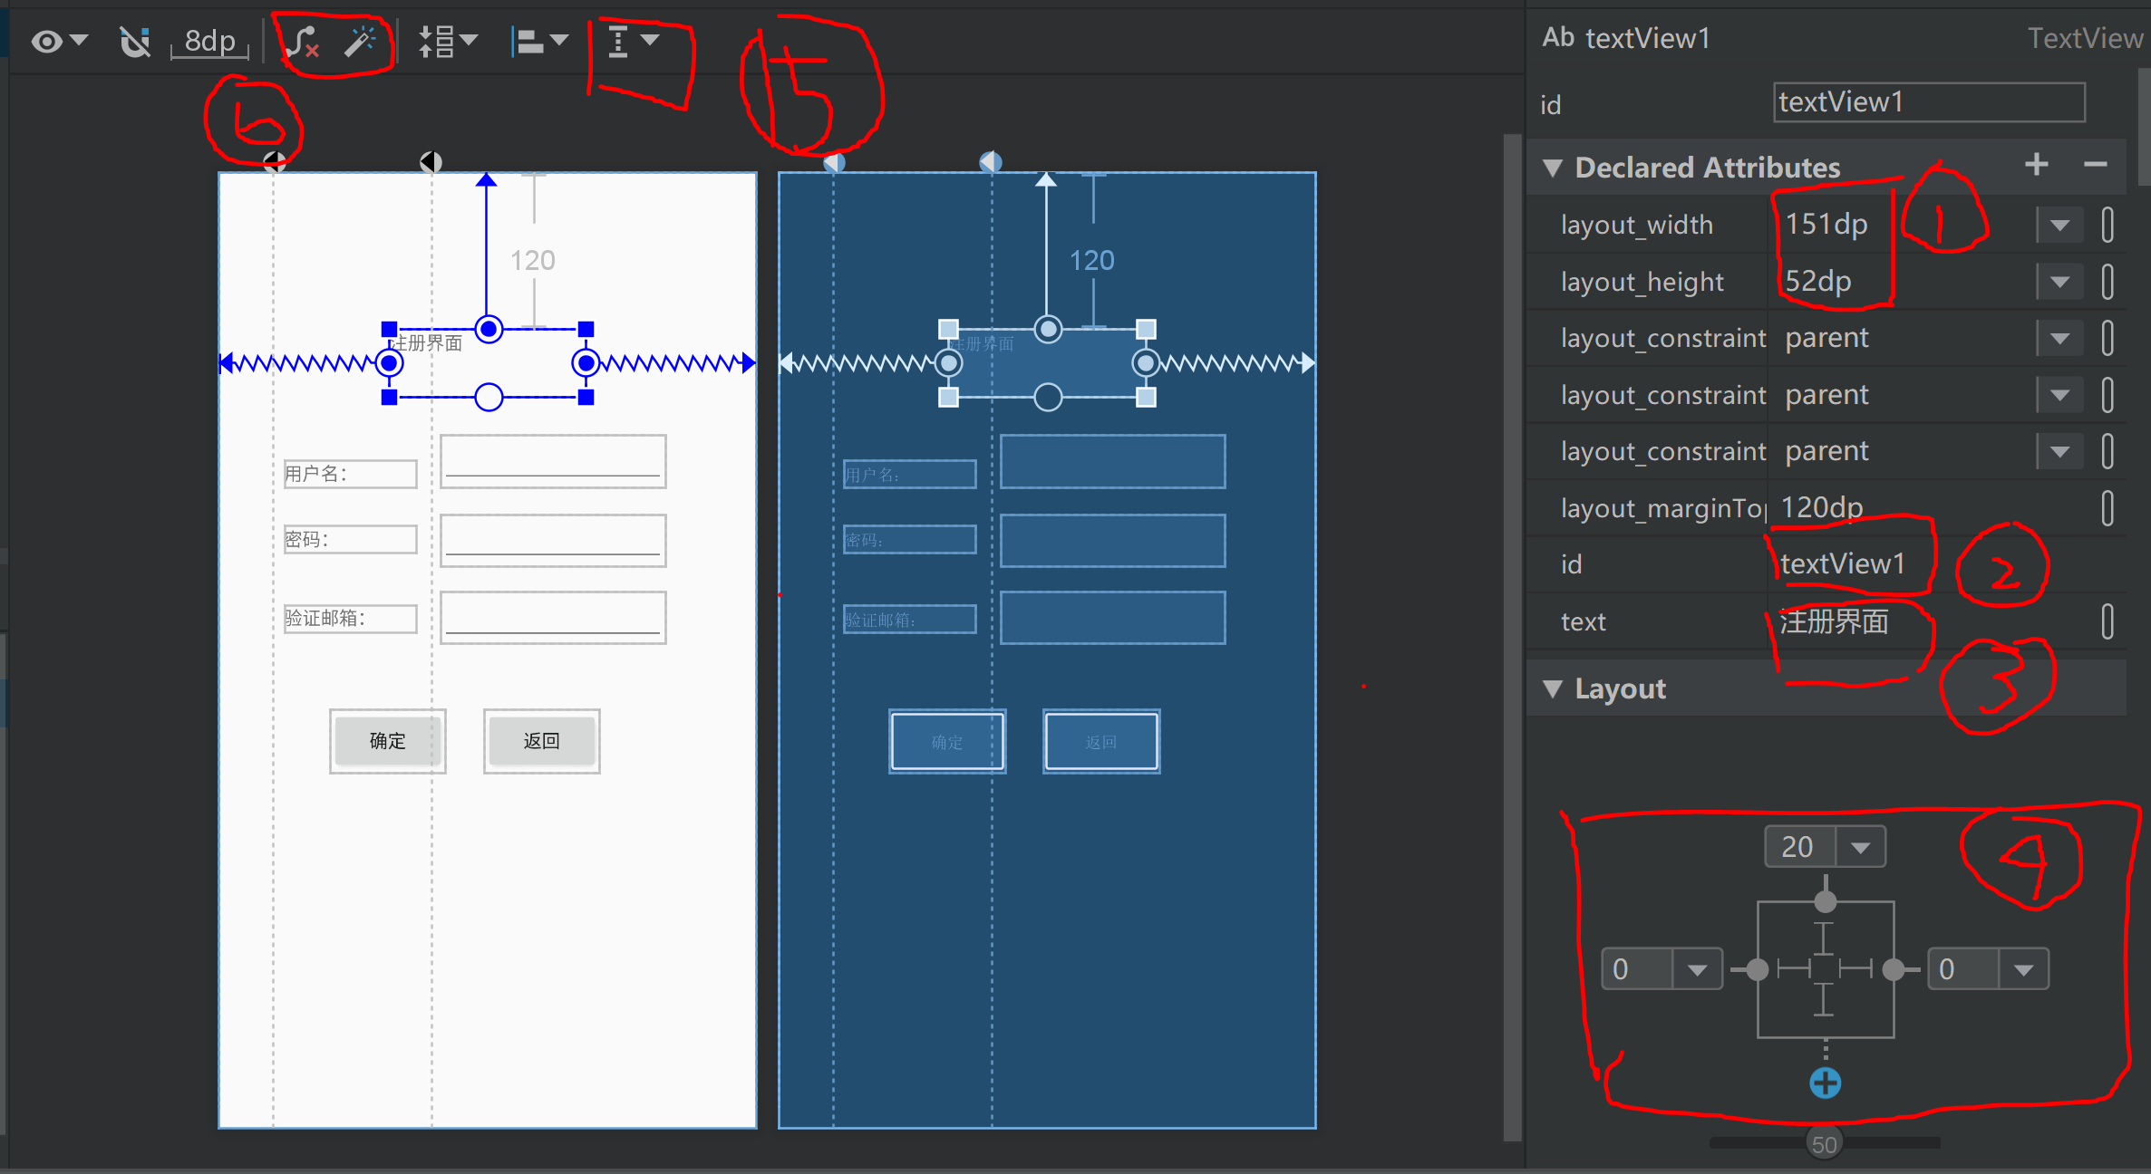2151x1174 pixels.
Task: Click the 返回 button in the layout
Action: click(541, 741)
